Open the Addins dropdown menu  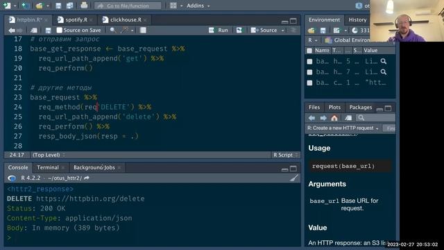pyautogui.click(x=198, y=6)
